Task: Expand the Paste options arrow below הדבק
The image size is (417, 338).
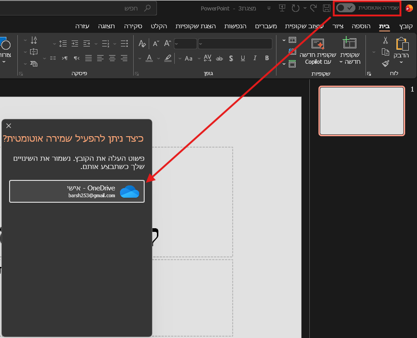Action: [x=401, y=62]
